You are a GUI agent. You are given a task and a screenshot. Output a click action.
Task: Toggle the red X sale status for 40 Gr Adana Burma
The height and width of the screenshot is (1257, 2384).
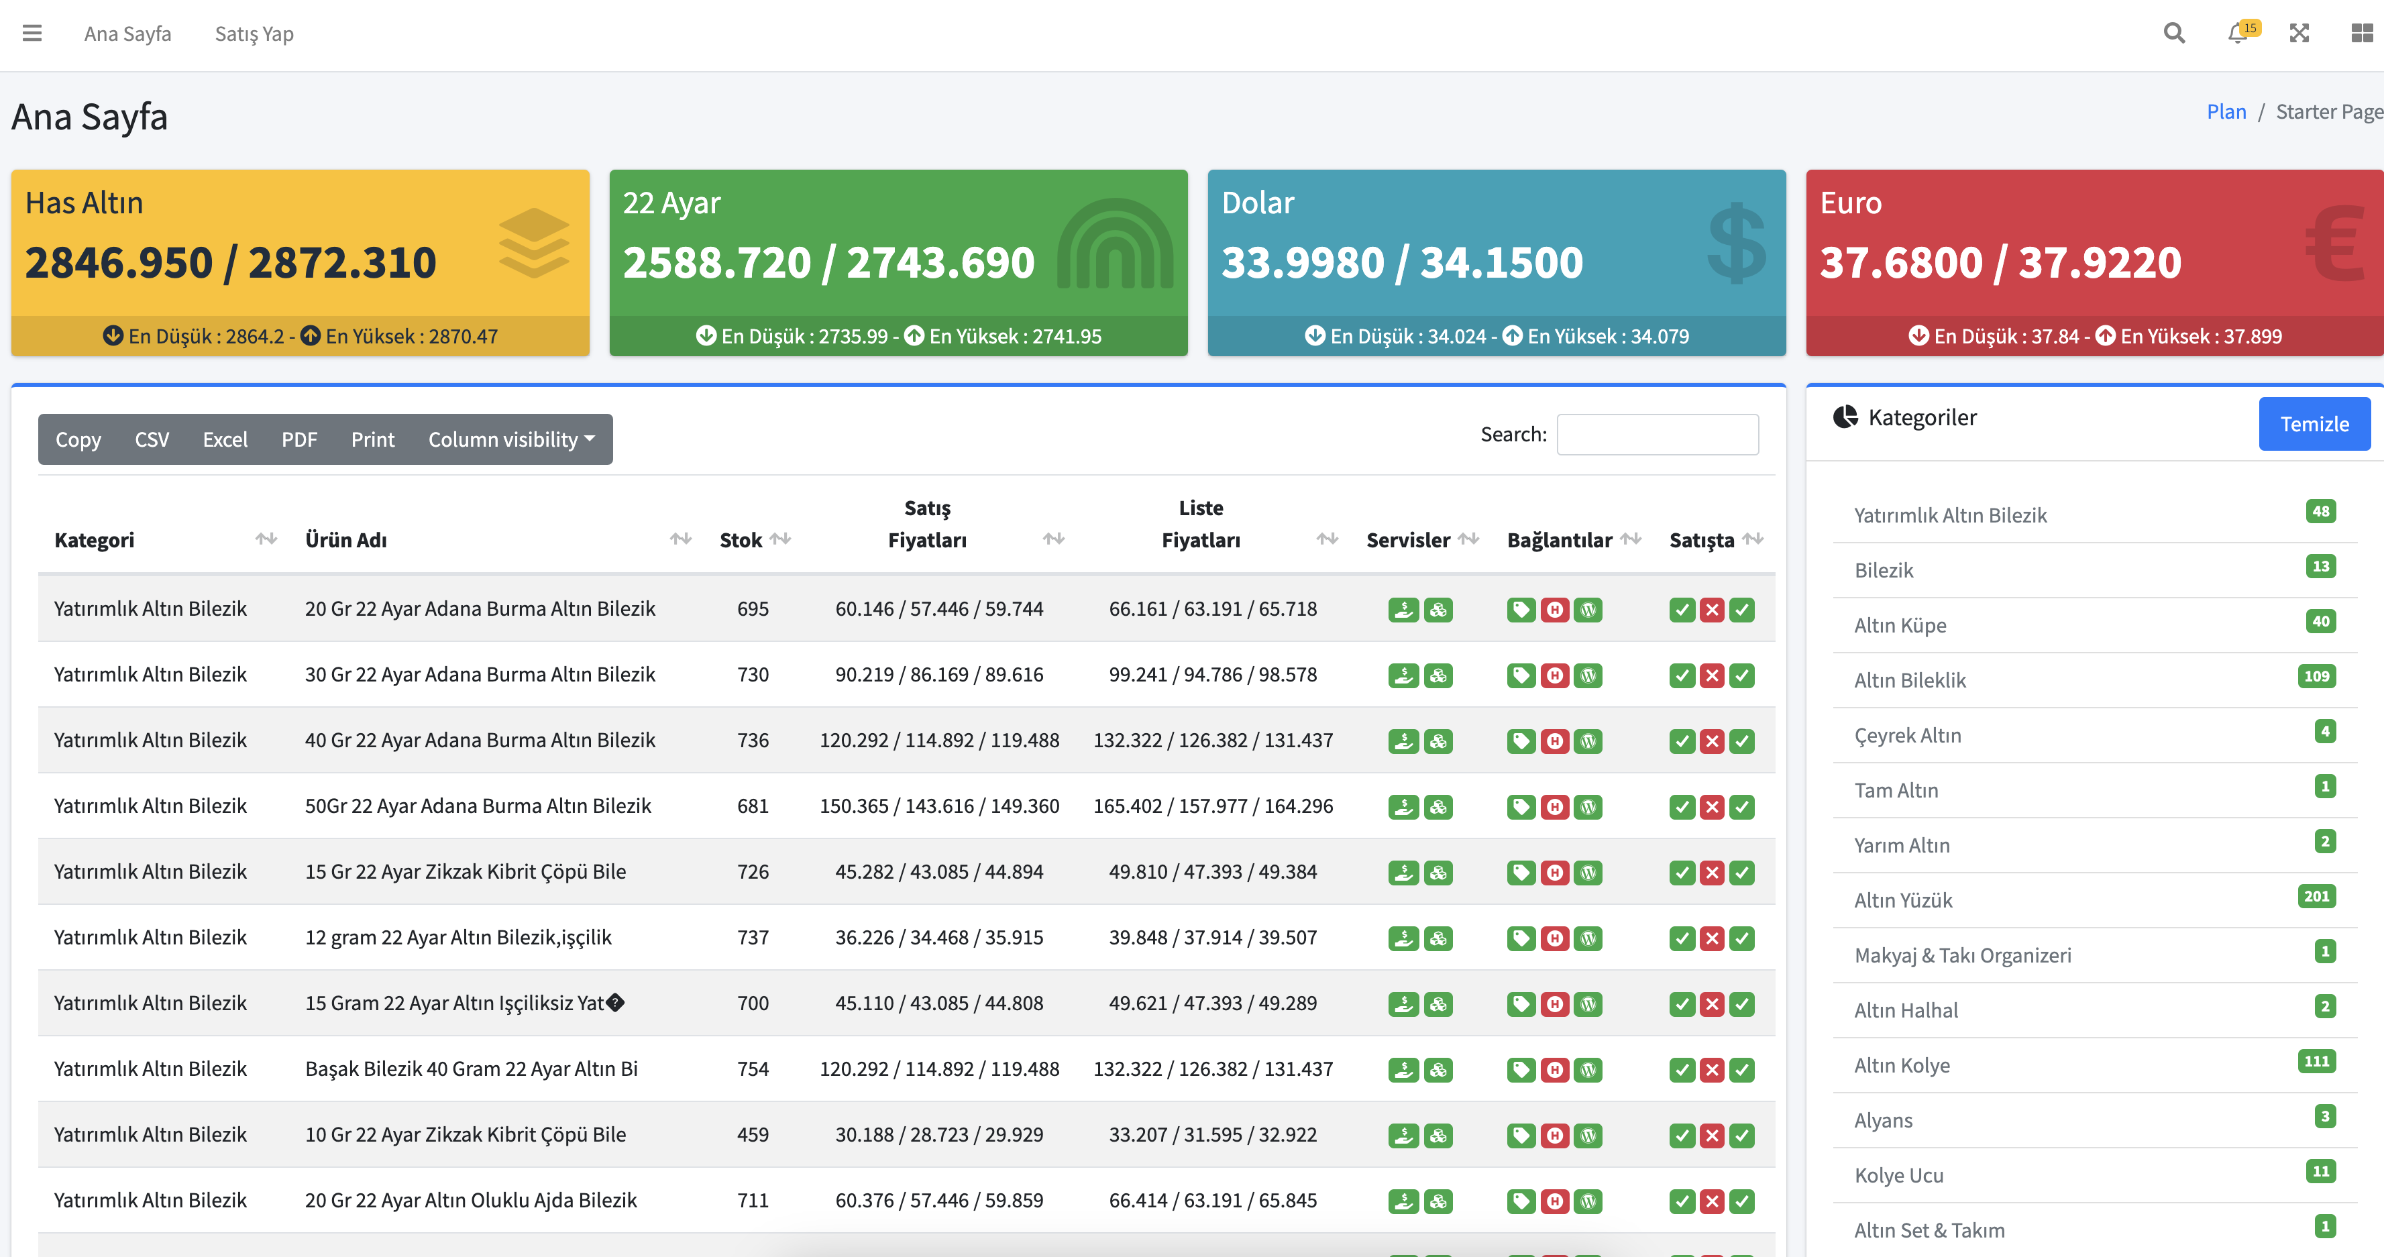point(1712,741)
